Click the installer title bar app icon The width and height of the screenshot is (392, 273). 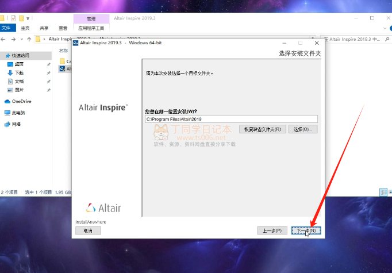(75, 43)
